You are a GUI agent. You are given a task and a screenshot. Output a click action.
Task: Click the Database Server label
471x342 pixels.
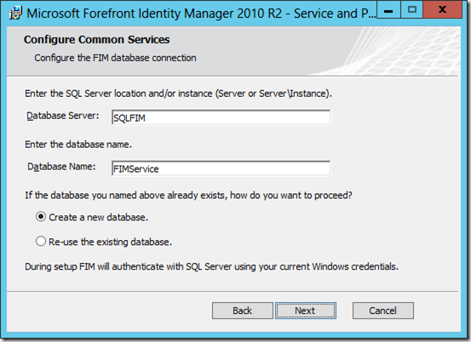pos(62,116)
